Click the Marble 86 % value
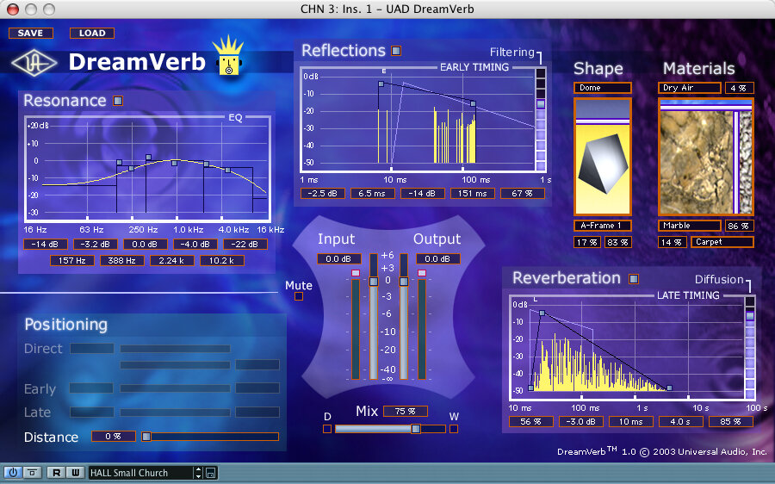 [740, 226]
